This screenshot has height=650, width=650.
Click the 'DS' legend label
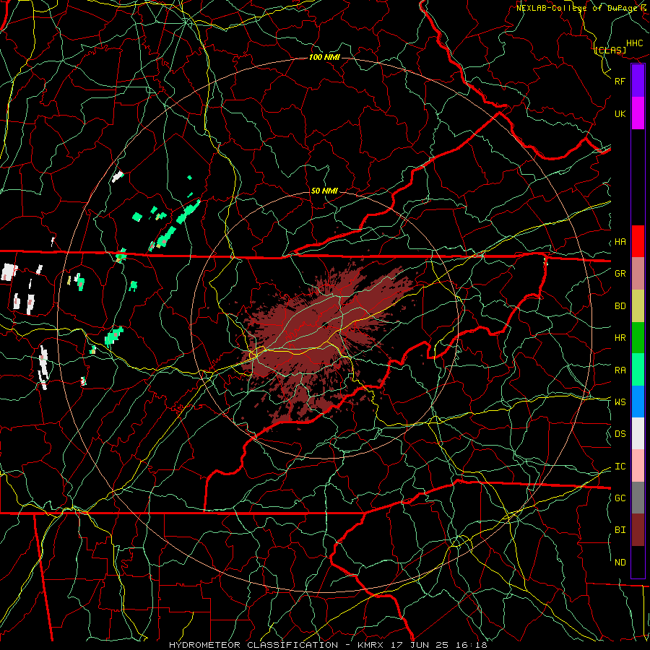[620, 434]
